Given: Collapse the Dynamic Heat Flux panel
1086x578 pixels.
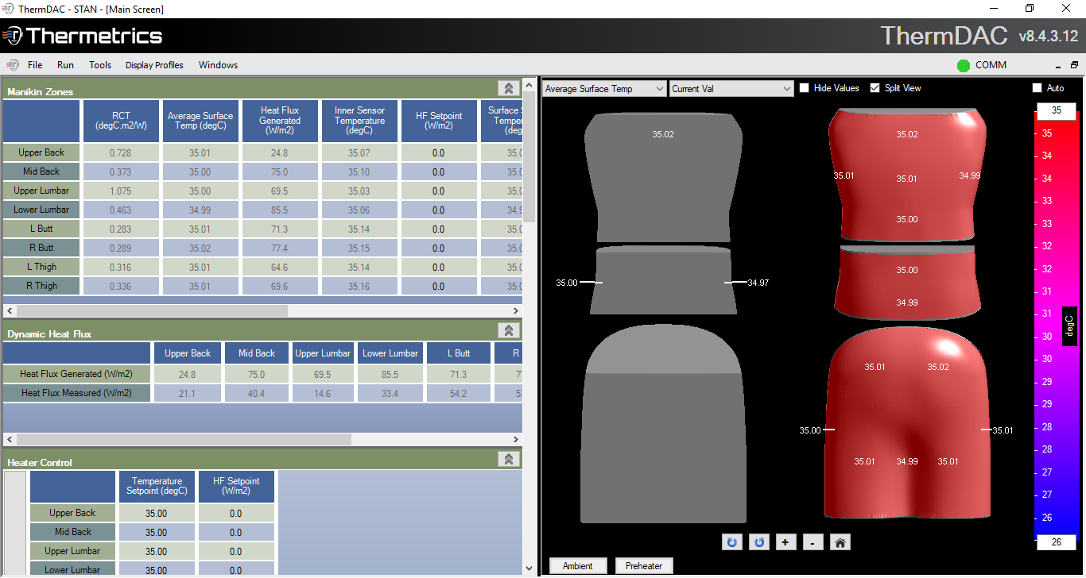Looking at the screenshot, I should [509, 330].
